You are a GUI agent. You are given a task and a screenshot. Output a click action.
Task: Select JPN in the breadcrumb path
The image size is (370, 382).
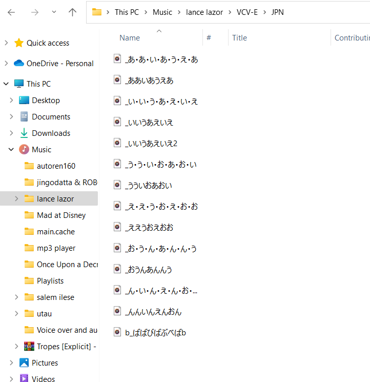point(278,12)
